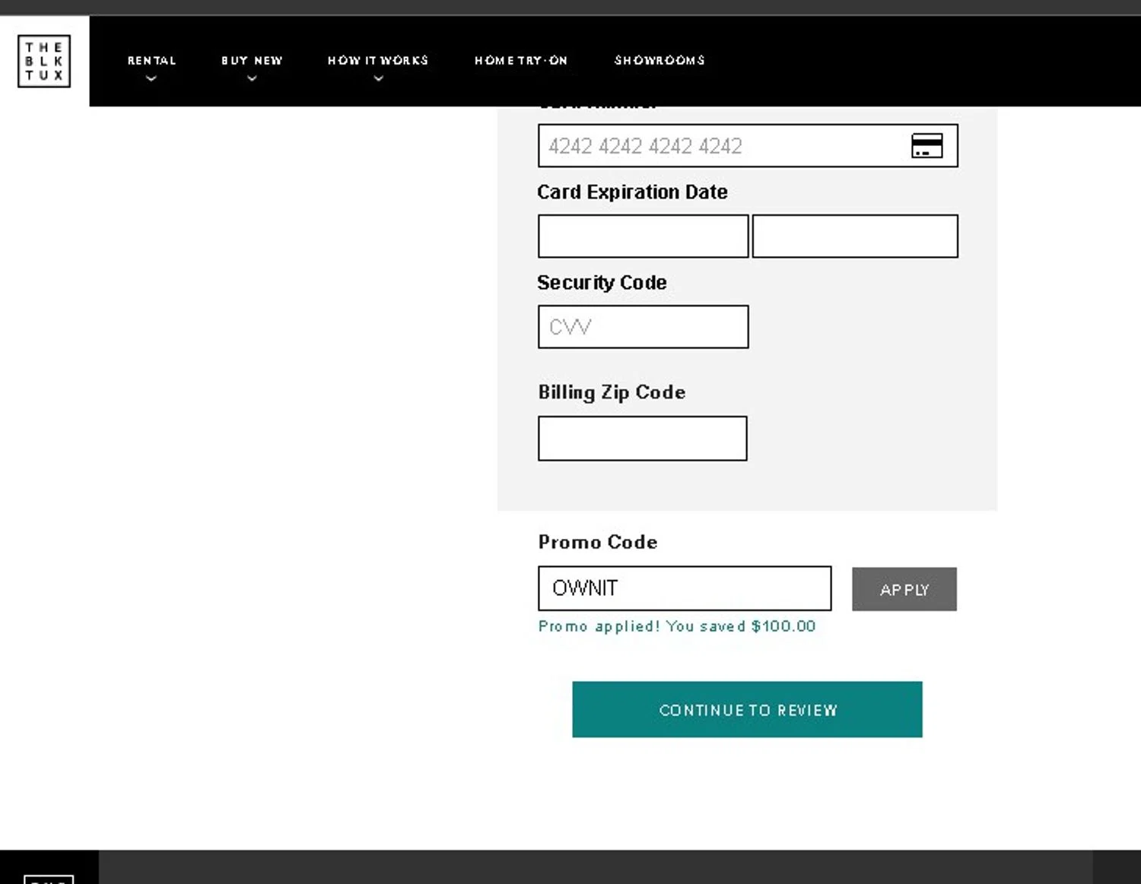
Task: Go to Home Try-On page
Action: (521, 60)
